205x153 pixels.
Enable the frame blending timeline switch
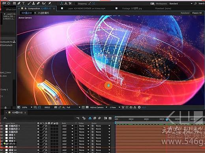pyautogui.click(x=95, y=118)
